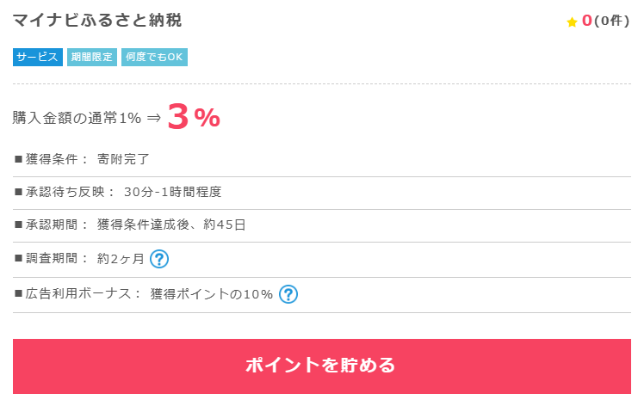Click the マイナビふるさと納税 title
Viewport: 638px width, 406px height.
click(97, 21)
